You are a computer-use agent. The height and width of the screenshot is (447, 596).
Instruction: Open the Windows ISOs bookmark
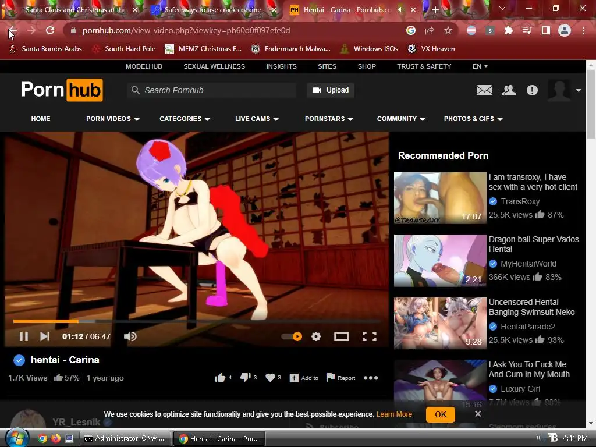(369, 49)
